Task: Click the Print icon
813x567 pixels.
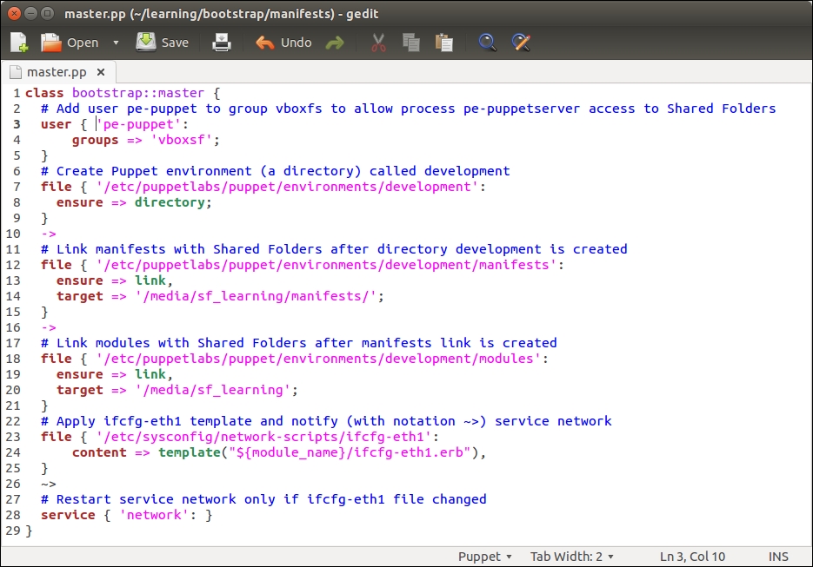Action: [x=222, y=43]
